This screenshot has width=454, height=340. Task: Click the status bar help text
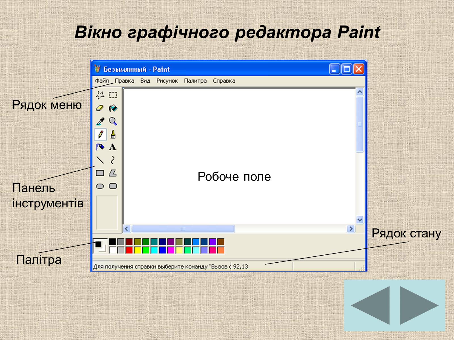tap(162, 267)
